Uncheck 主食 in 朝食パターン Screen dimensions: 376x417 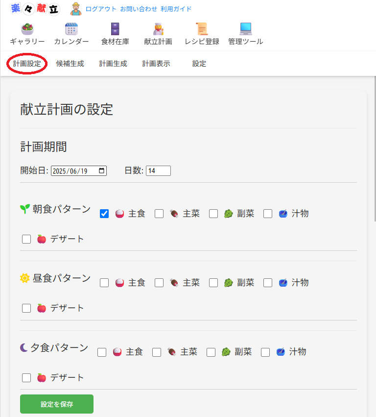104,214
